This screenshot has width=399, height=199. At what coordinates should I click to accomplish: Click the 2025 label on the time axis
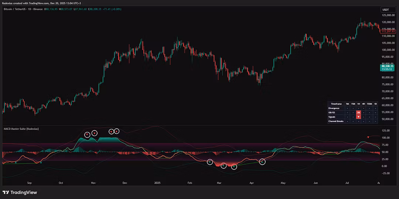pyautogui.click(x=157, y=182)
